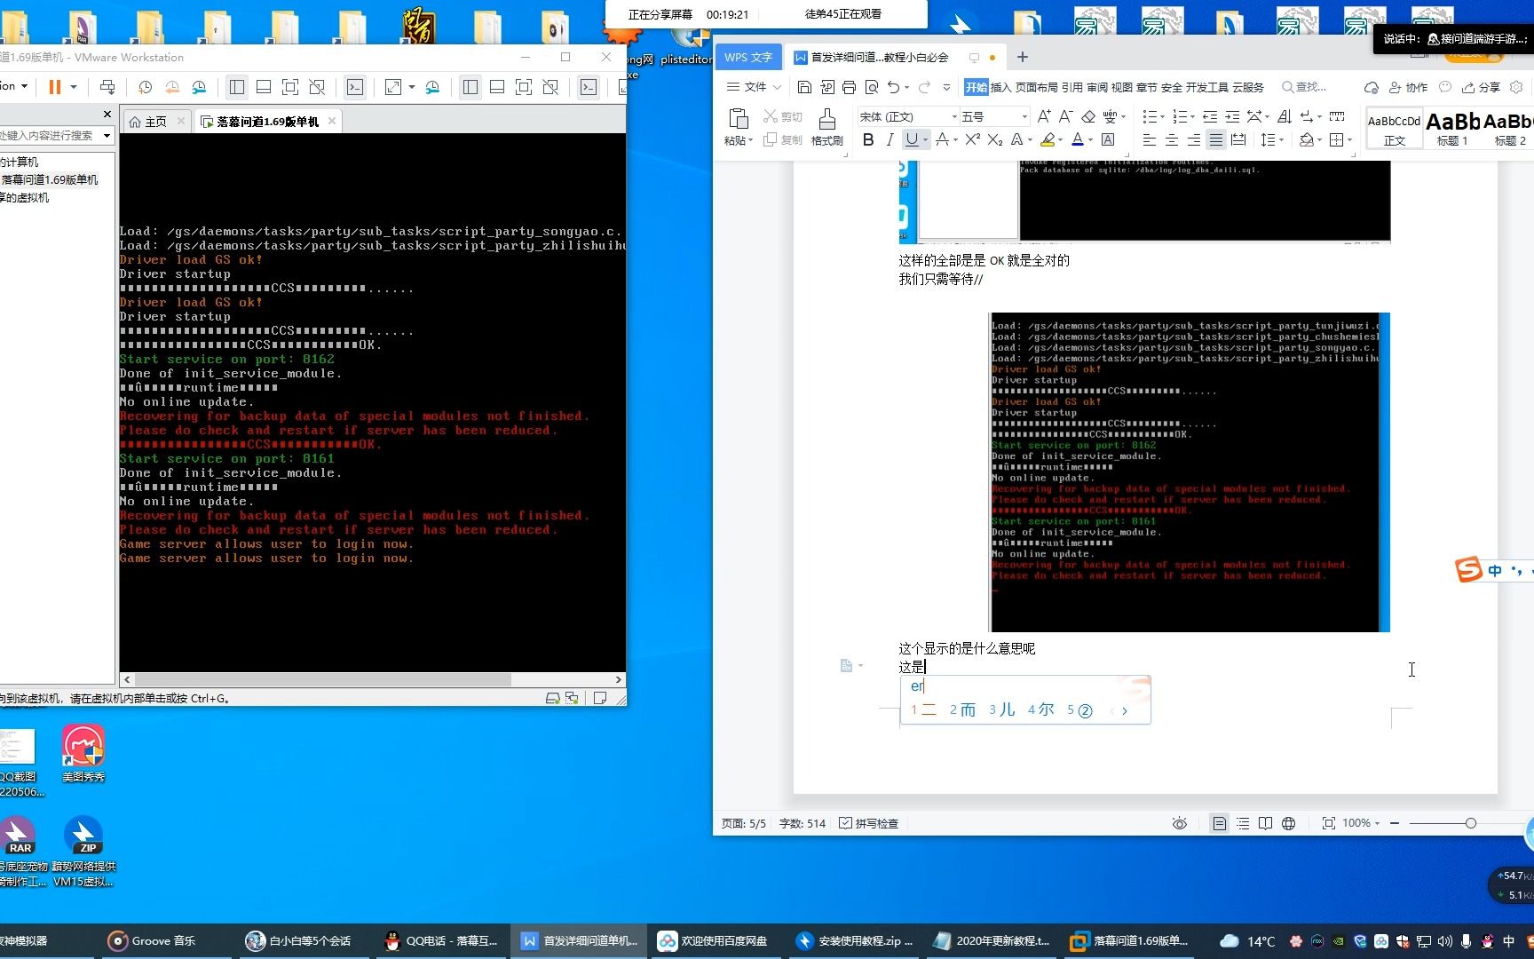Screen dimensions: 1534x959
Task: Click the WPS save document icon
Action: [804, 87]
